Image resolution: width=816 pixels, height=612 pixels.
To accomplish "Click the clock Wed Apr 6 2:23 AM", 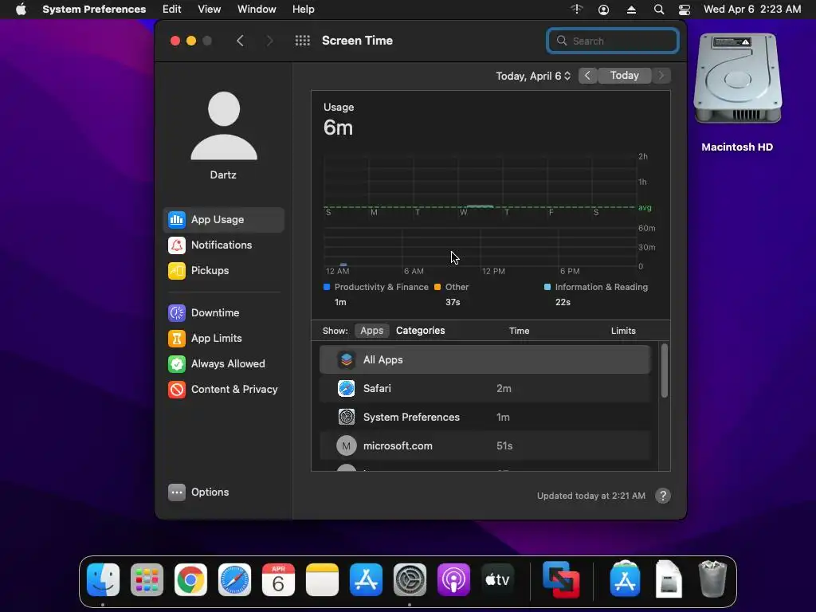I will tap(752, 10).
